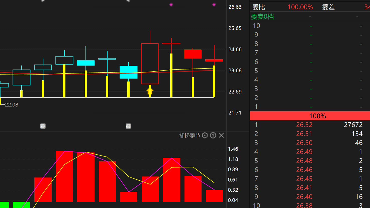Click the 100.00% 委比 value
Screen dimensions: 370x208
click(x=300, y=7)
